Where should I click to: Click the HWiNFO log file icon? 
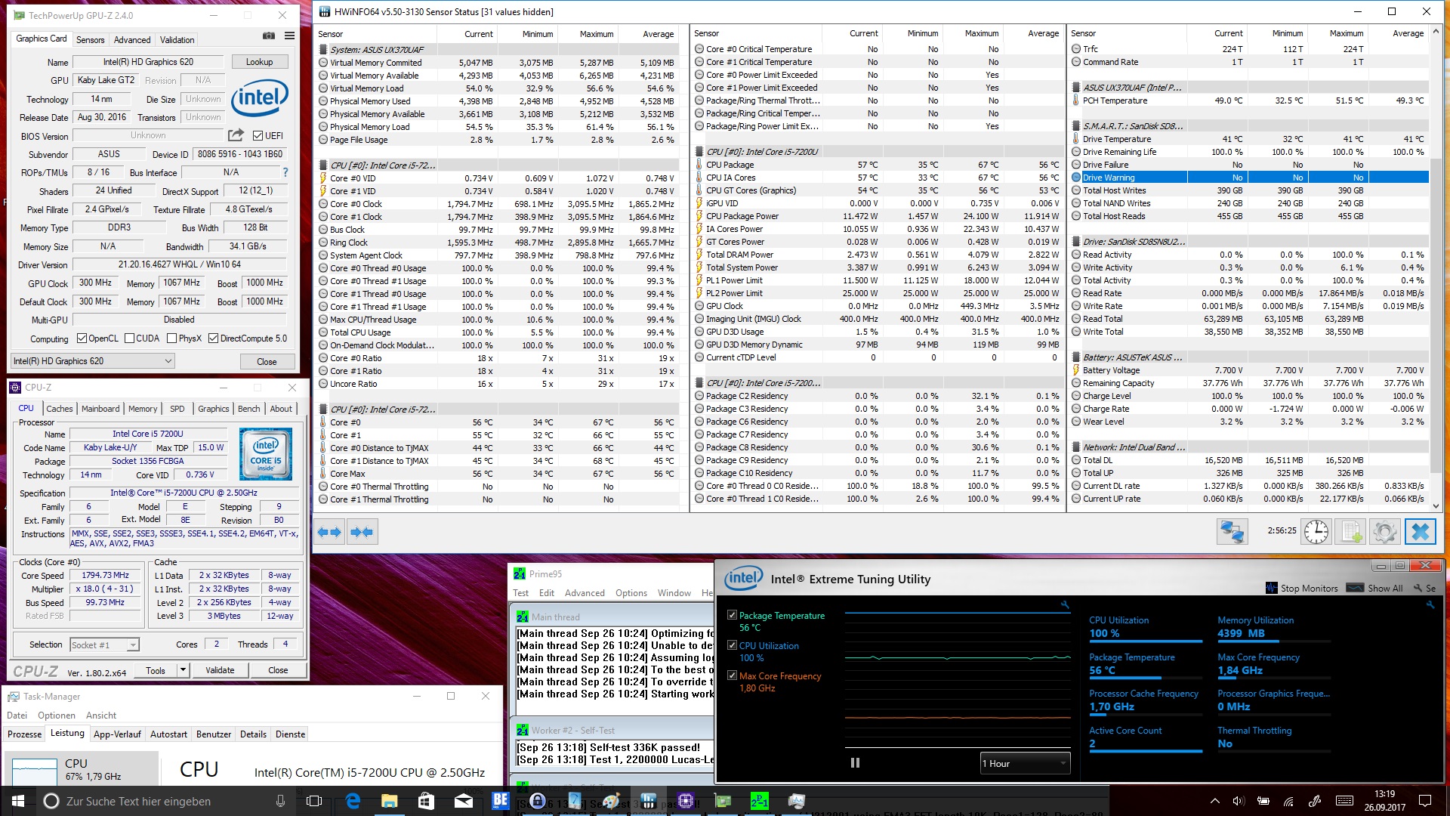(x=1350, y=531)
